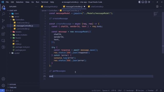The image size is (164, 92).
Task: Expand the Models folder
Action: click(x=11, y=32)
